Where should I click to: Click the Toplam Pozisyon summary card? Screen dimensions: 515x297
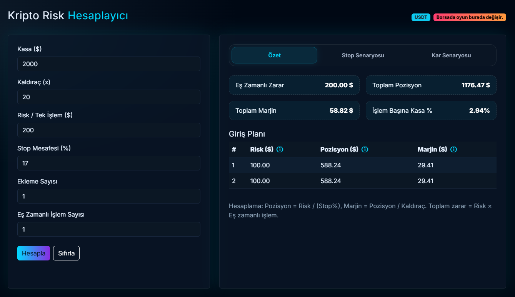pyautogui.click(x=431, y=85)
